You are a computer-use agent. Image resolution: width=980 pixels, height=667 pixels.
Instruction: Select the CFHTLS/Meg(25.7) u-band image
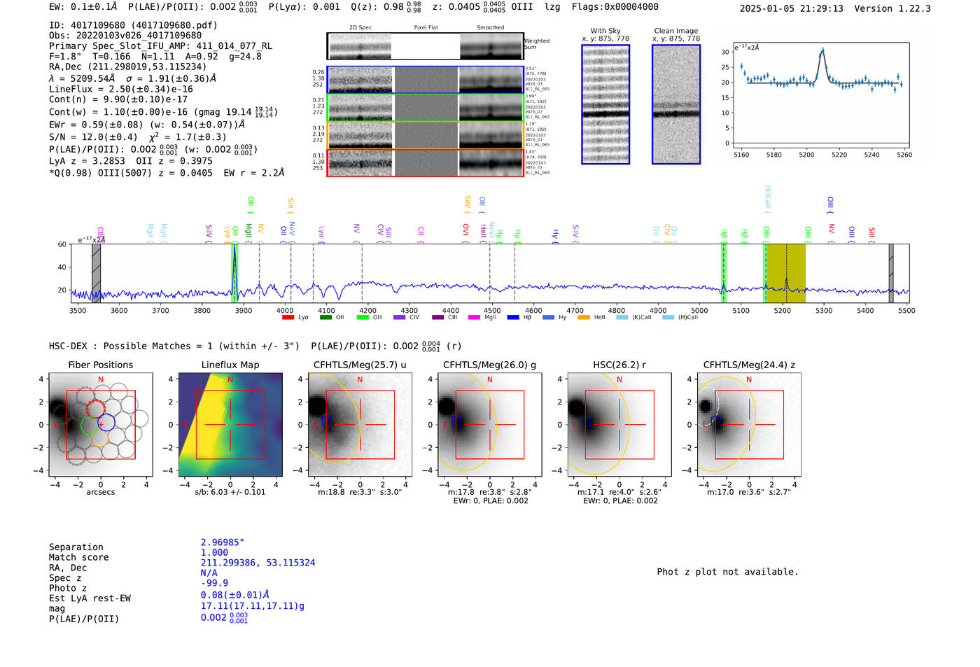pyautogui.click(x=360, y=425)
